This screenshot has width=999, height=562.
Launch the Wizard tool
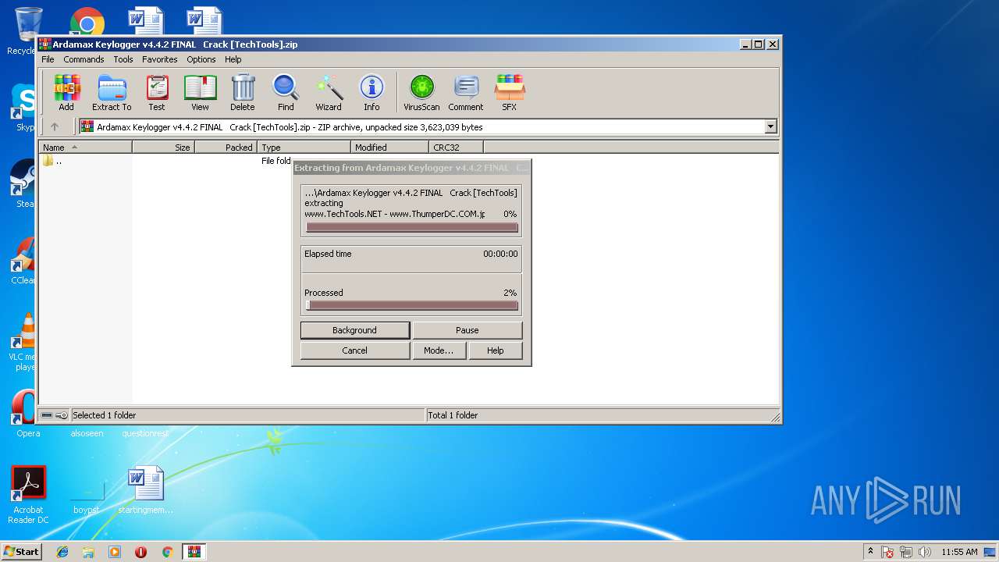[329, 93]
